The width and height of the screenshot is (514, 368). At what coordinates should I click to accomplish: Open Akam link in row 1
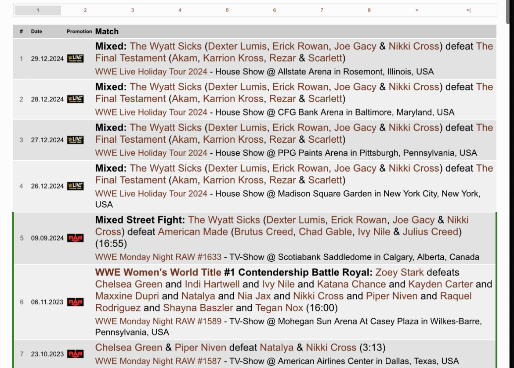coord(185,58)
